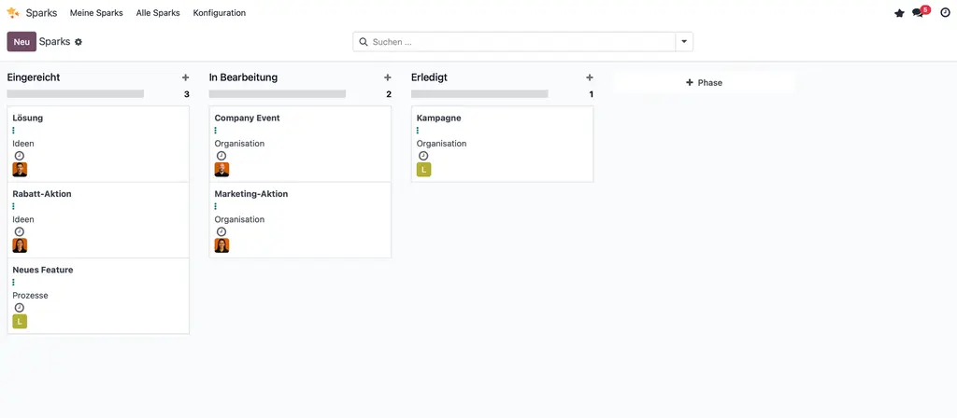This screenshot has height=418, width=957.
Task: Open the Konfiguration menu
Action: point(220,13)
